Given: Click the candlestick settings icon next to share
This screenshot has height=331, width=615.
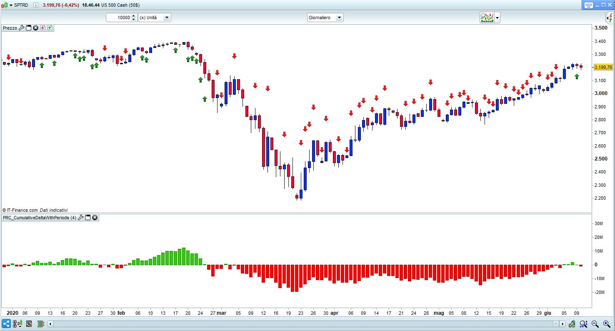Looking at the screenshot, I should click(17, 323).
